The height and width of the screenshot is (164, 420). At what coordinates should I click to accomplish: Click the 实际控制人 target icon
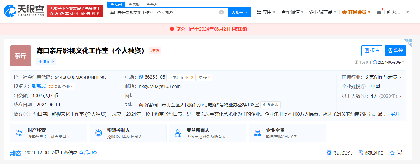[98, 133]
